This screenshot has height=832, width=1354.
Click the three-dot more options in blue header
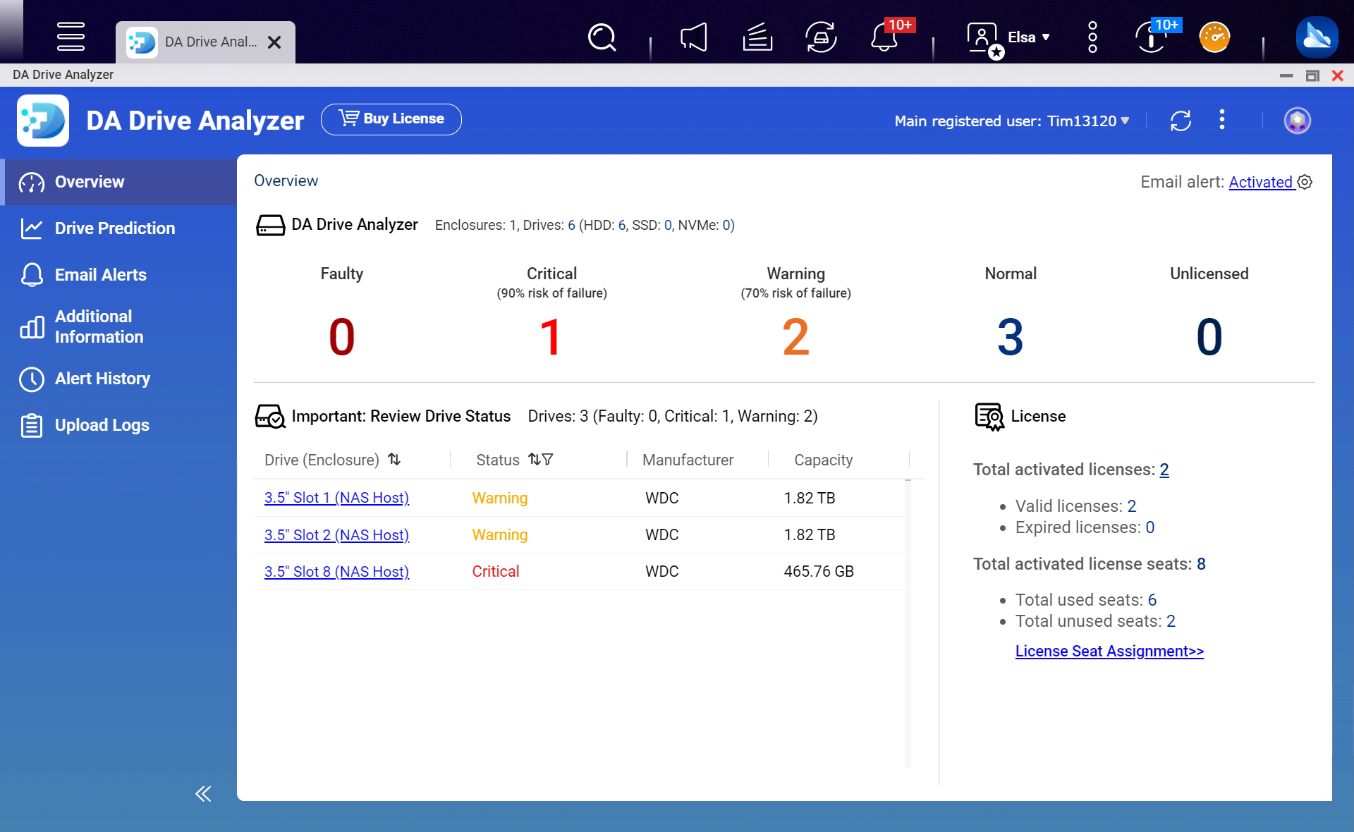click(1222, 120)
